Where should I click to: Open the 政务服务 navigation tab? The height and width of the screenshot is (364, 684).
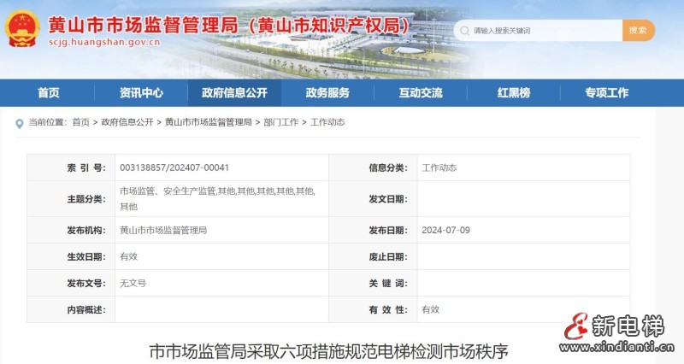327,93
